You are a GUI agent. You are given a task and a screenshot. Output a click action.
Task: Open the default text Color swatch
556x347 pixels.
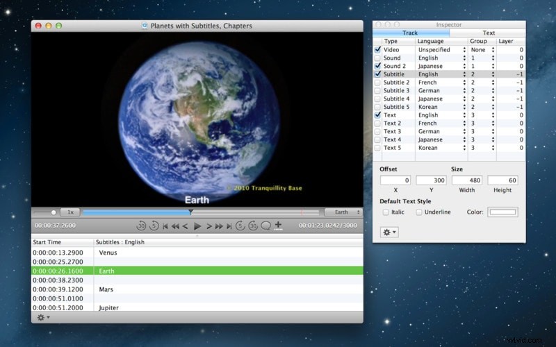pyautogui.click(x=502, y=212)
